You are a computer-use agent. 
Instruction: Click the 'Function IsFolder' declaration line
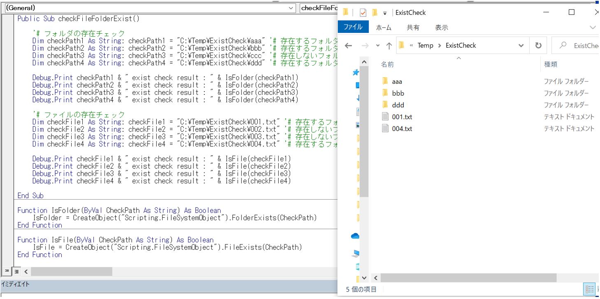click(x=119, y=210)
